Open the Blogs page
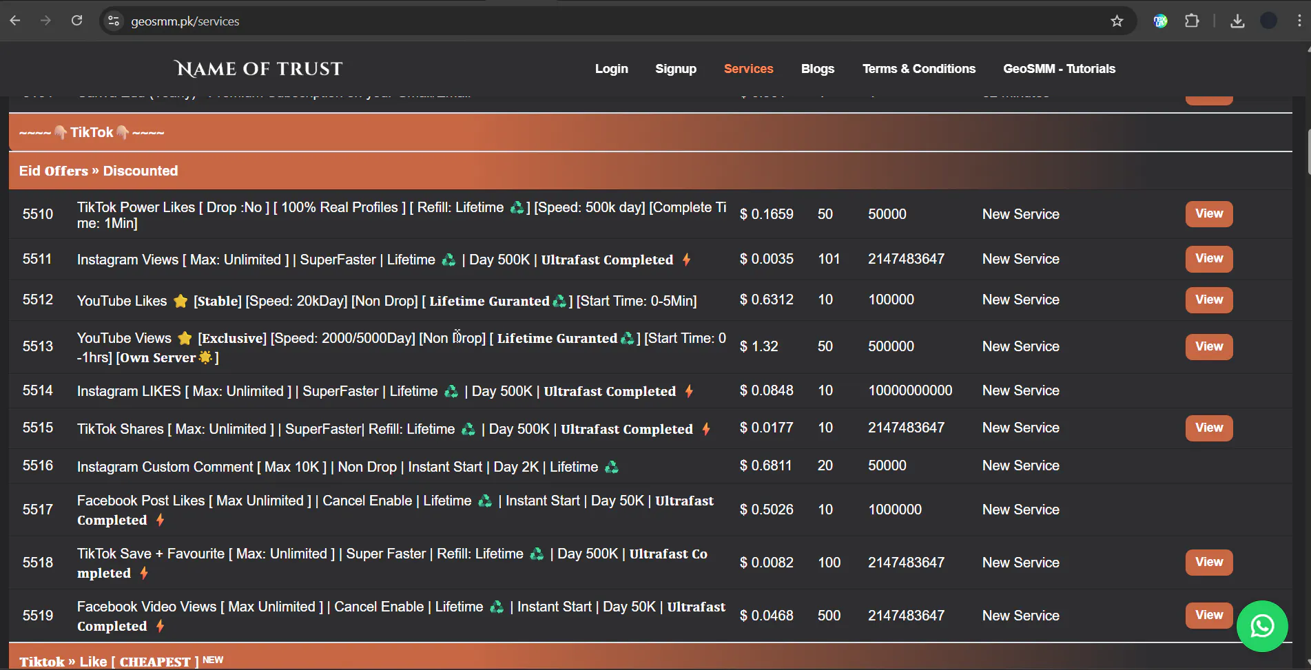This screenshot has width=1311, height=670. point(818,69)
